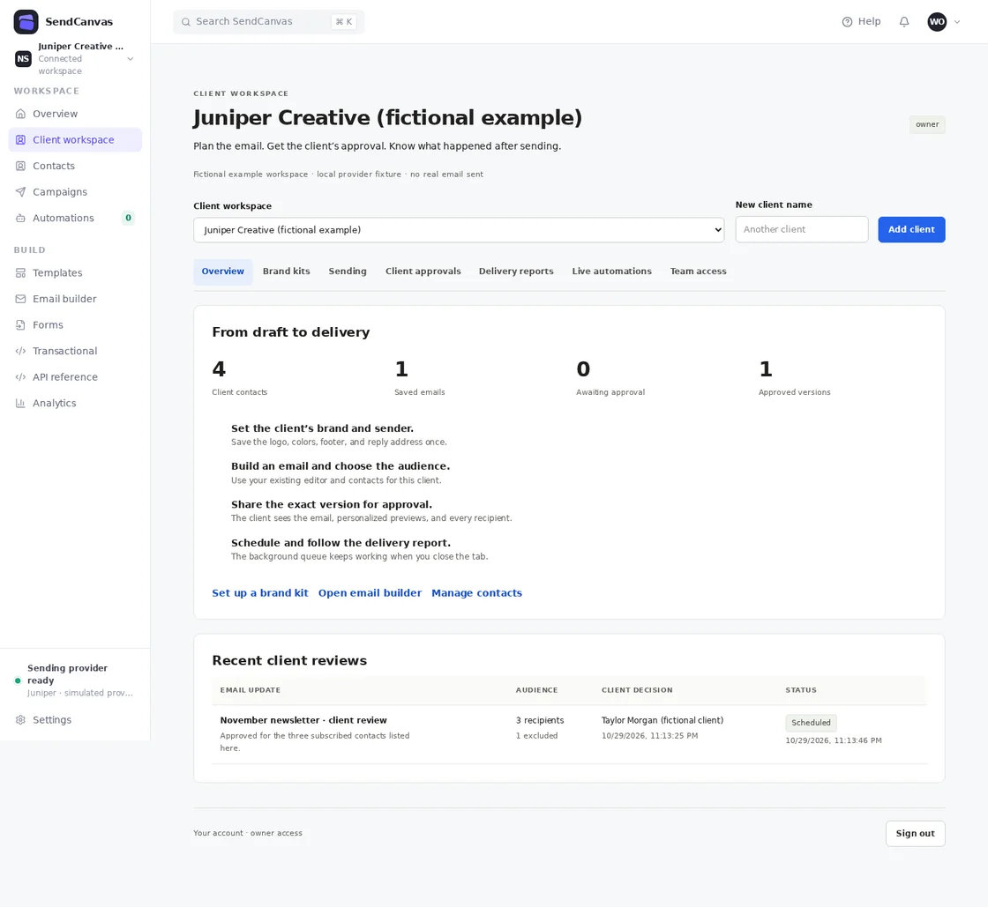Viewport: 988px width, 907px height.
Task: Expand the connected workspace switcher chevron
Action: [131, 58]
